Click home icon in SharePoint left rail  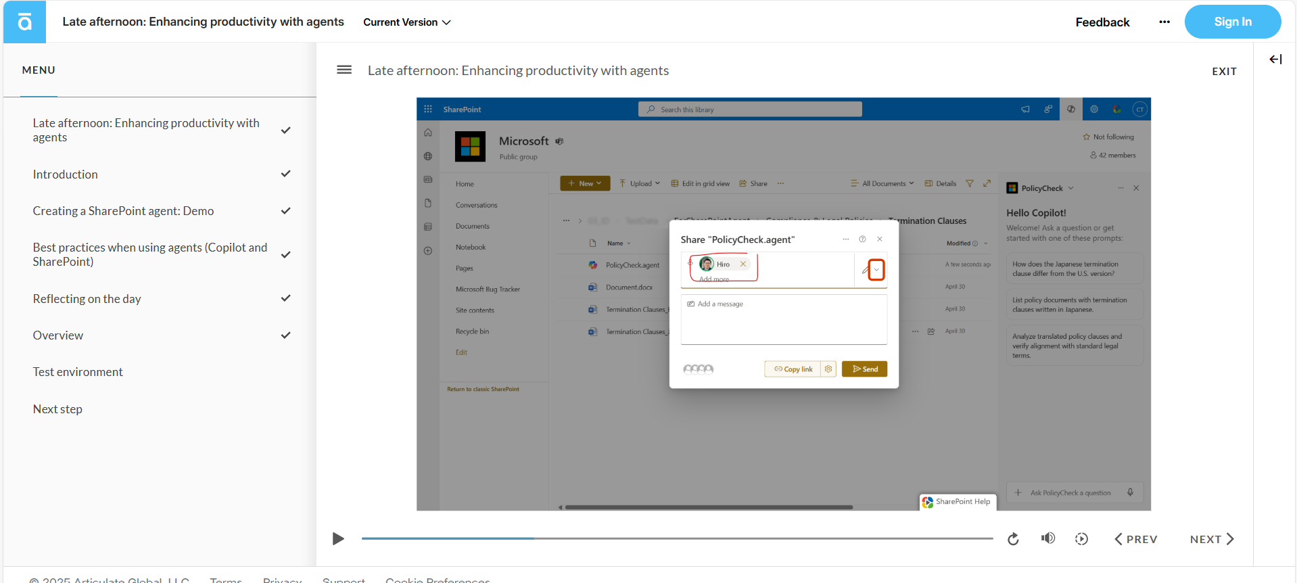(x=428, y=133)
